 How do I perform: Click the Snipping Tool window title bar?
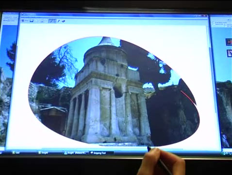(113, 16)
